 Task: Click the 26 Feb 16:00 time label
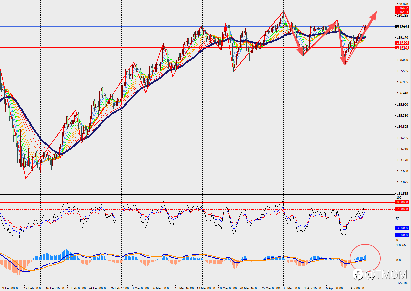119,289
